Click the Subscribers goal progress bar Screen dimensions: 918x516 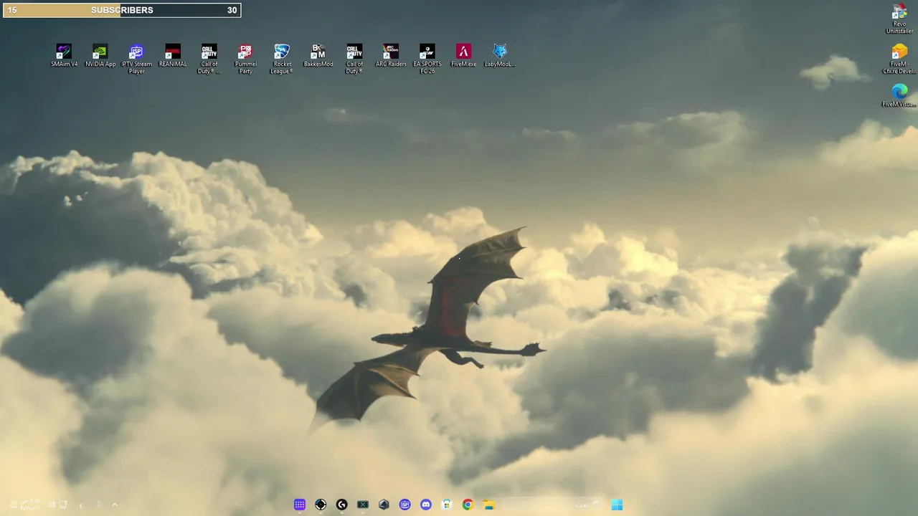click(122, 10)
